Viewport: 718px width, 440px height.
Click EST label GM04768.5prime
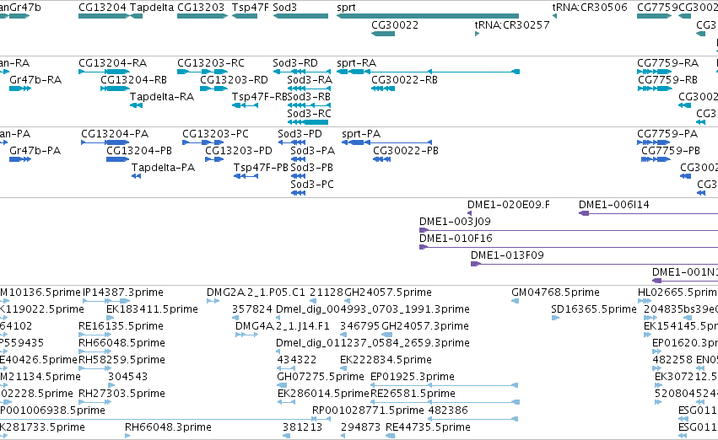[555, 292]
